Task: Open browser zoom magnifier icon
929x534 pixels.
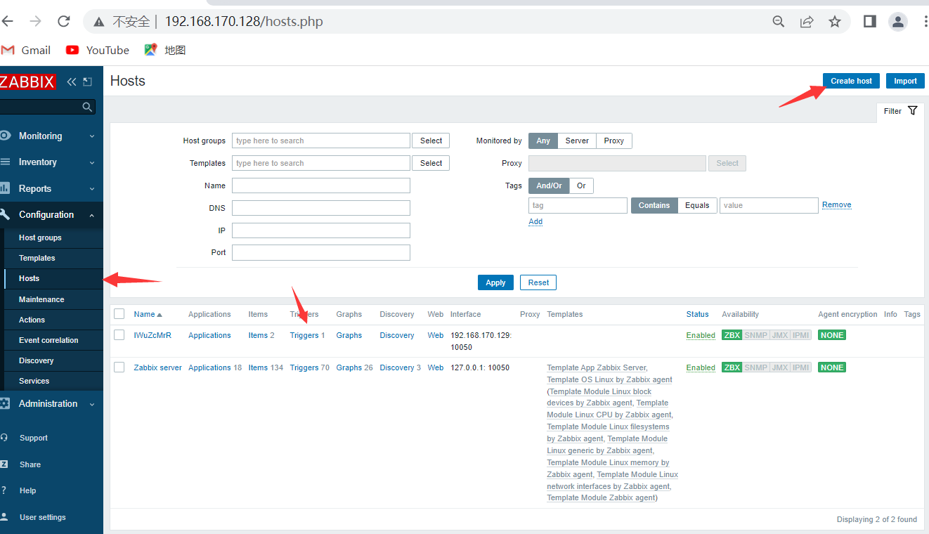Action: pos(779,22)
